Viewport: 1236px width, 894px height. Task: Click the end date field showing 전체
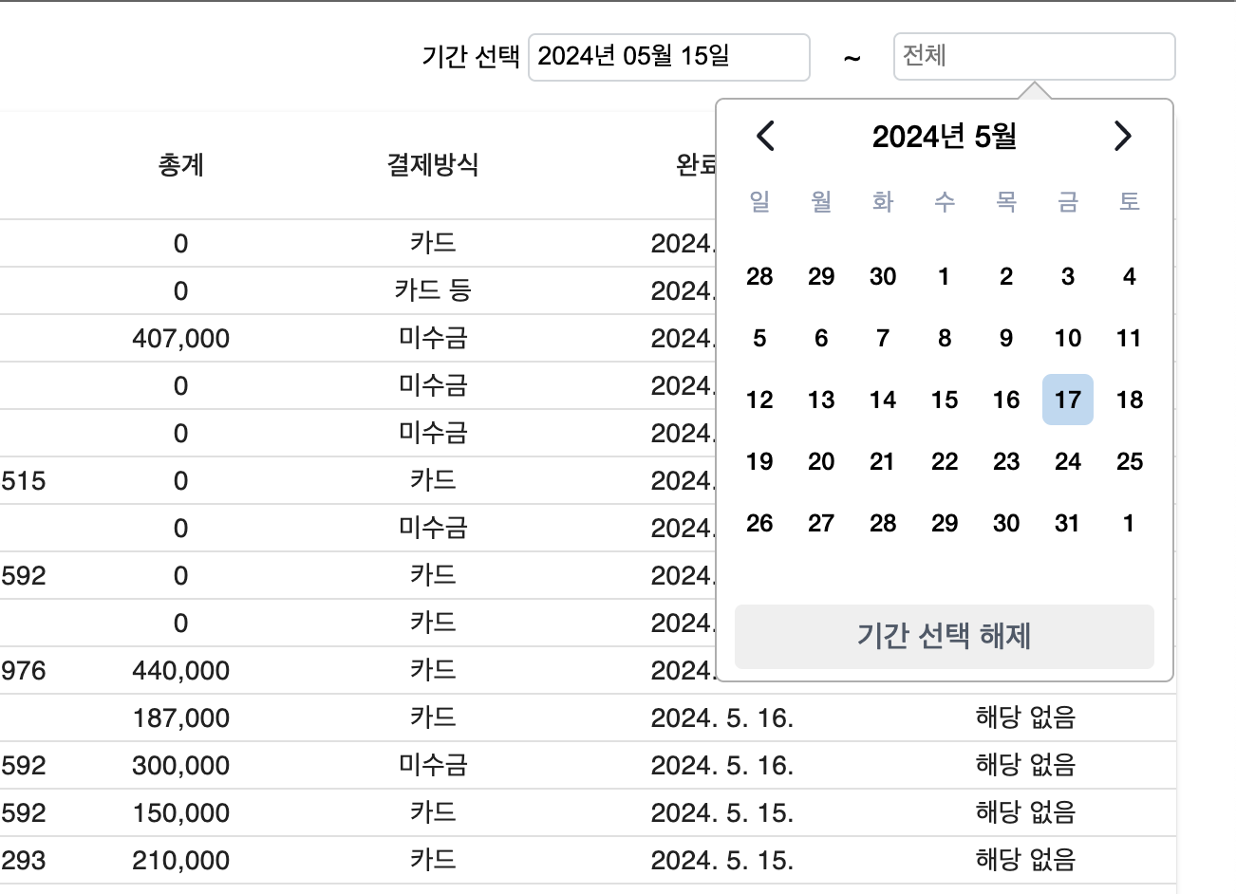tap(1034, 57)
